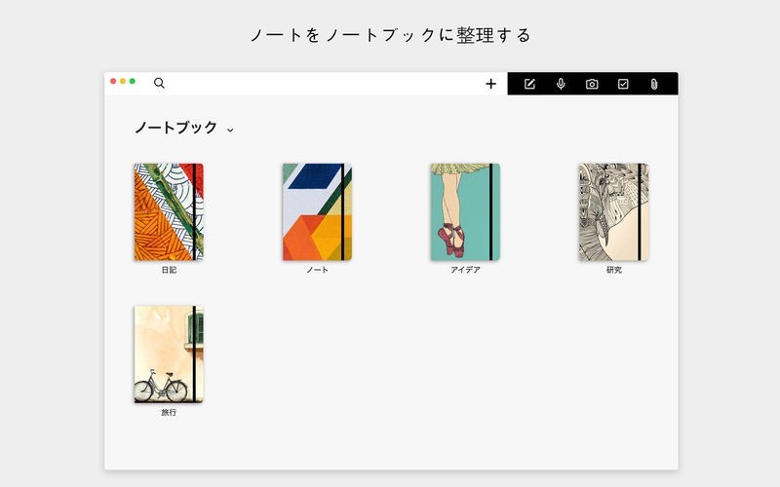780x487 pixels.
Task: Open the 旅行 bicycle notebook cover
Action: 169,355
